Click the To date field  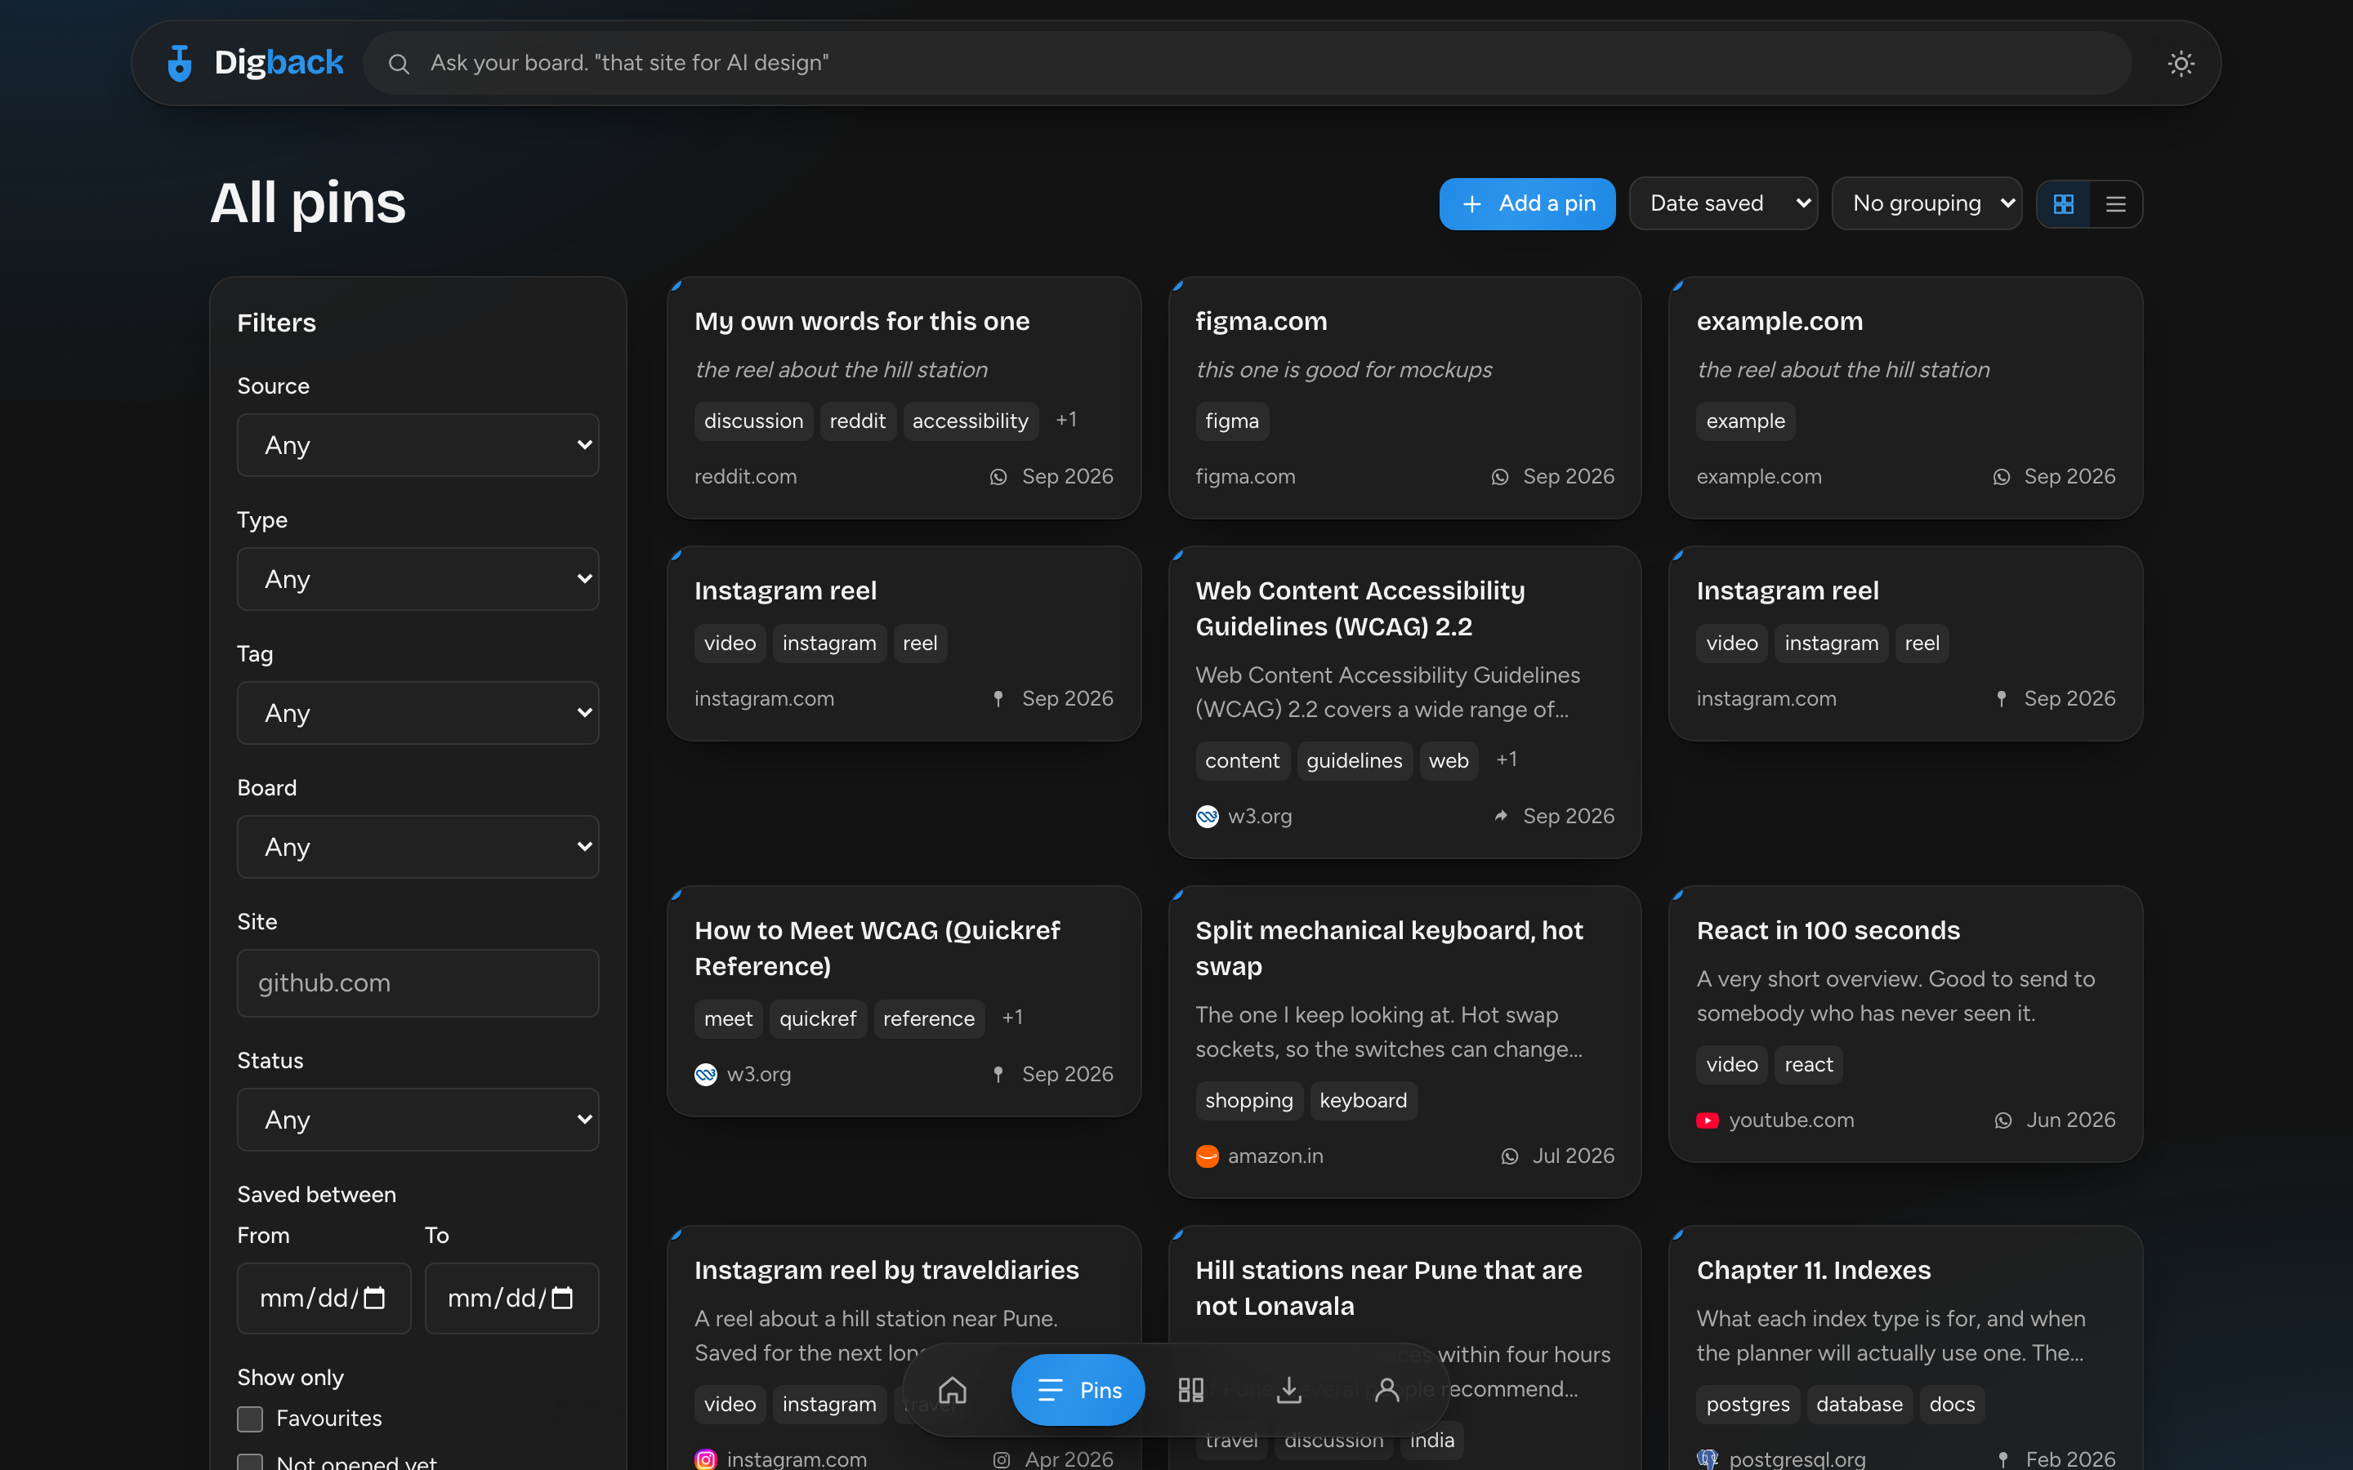point(511,1298)
